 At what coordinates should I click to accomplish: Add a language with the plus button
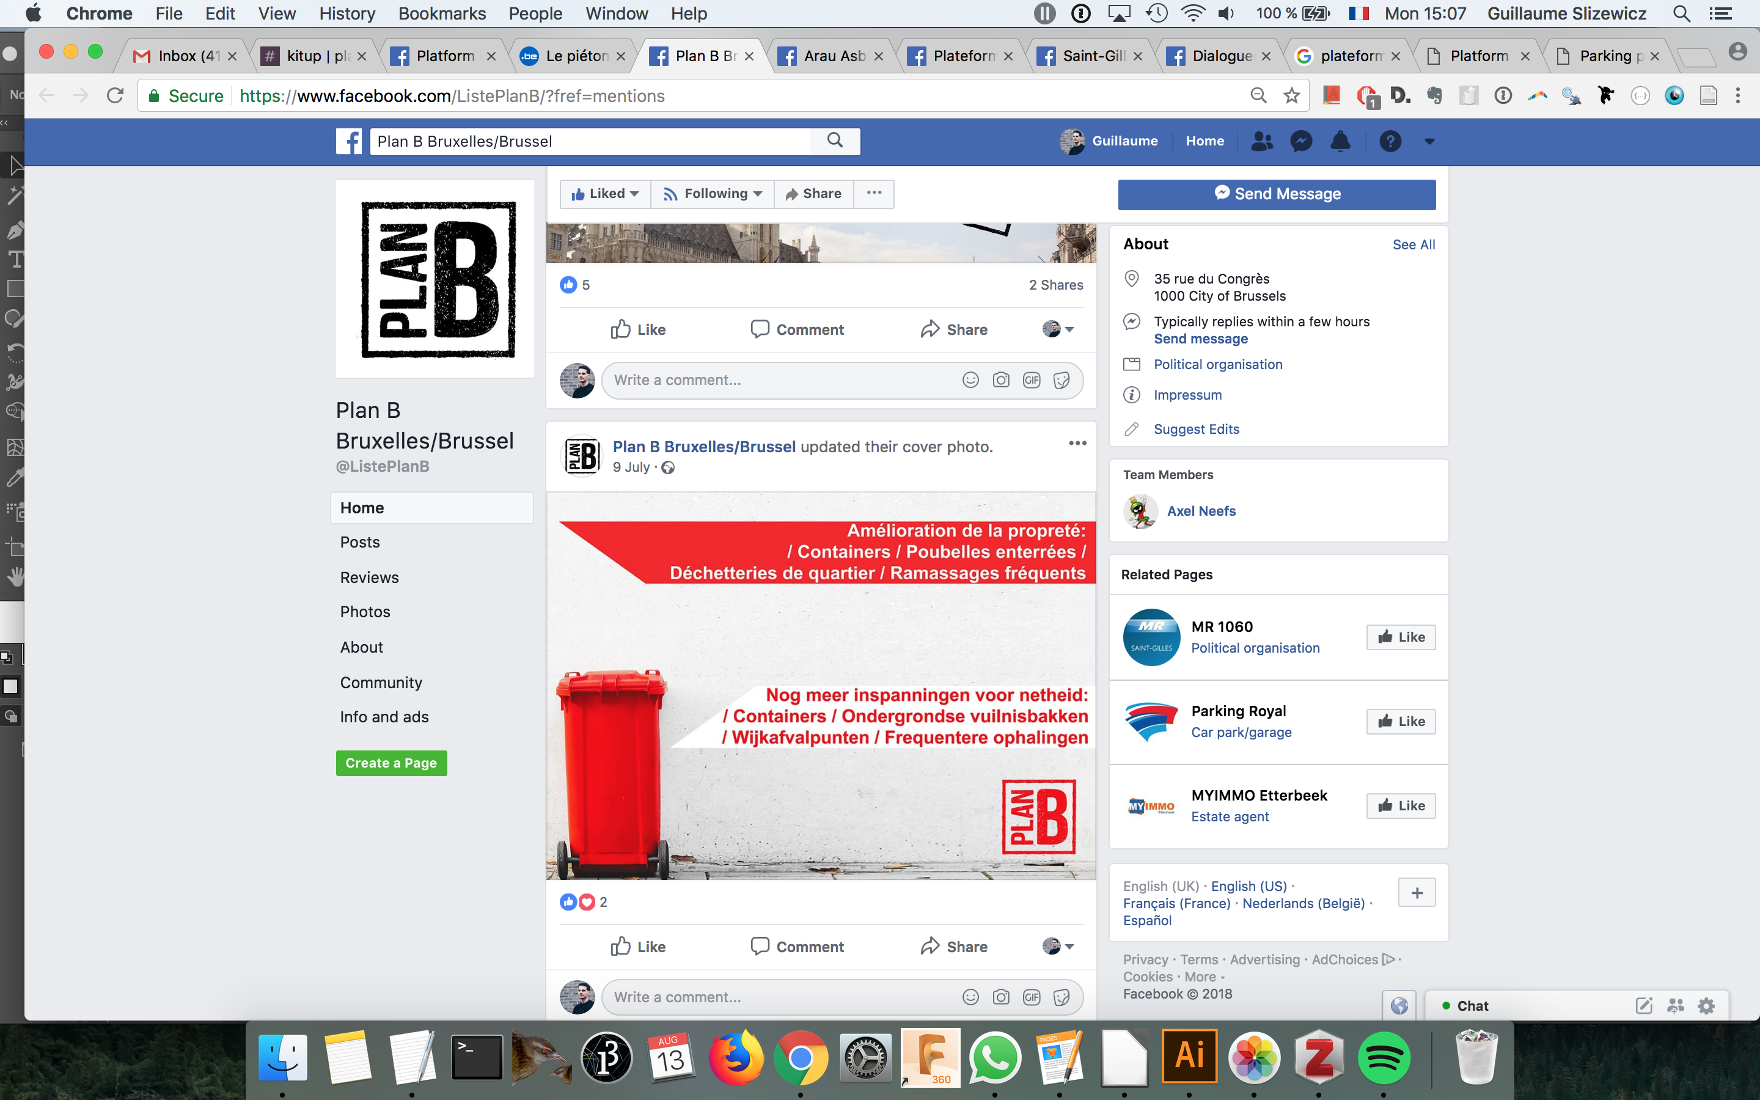1417,893
